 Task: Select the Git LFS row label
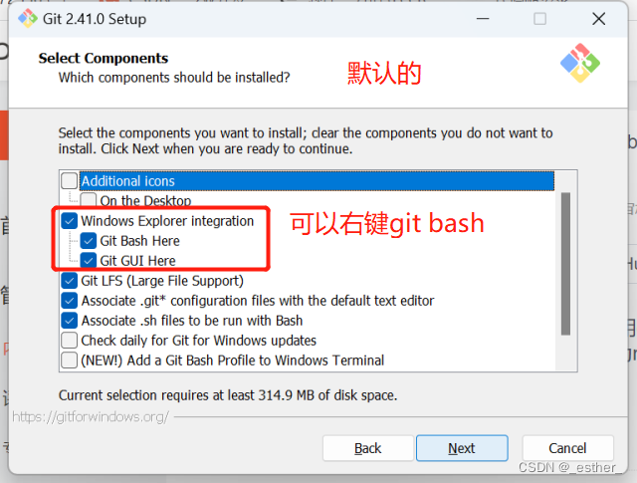click(x=162, y=281)
